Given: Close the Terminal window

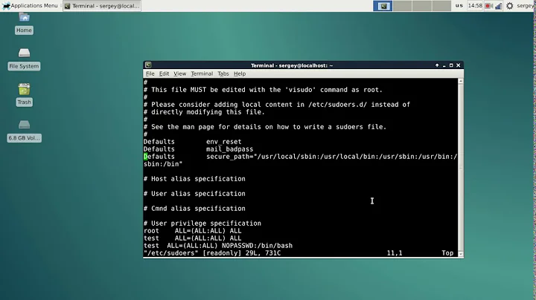Looking at the screenshot, I should point(459,65).
